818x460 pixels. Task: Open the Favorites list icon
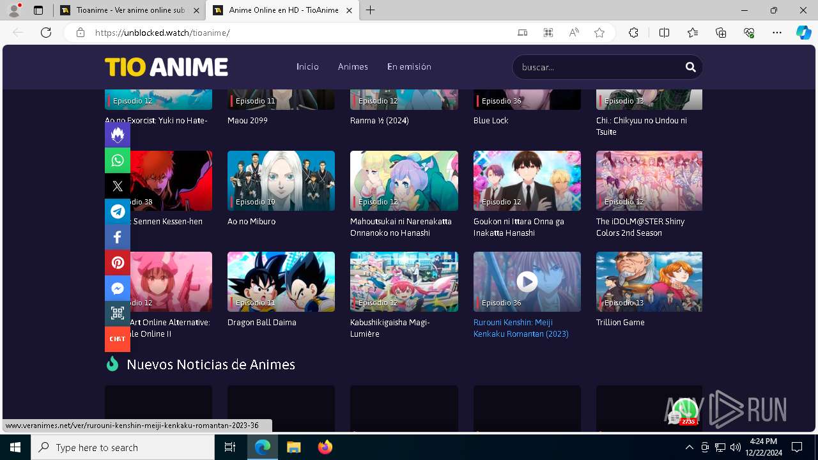point(693,33)
